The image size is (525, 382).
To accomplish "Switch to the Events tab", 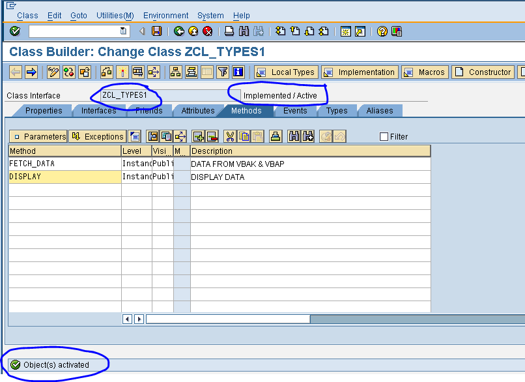I will (x=294, y=111).
